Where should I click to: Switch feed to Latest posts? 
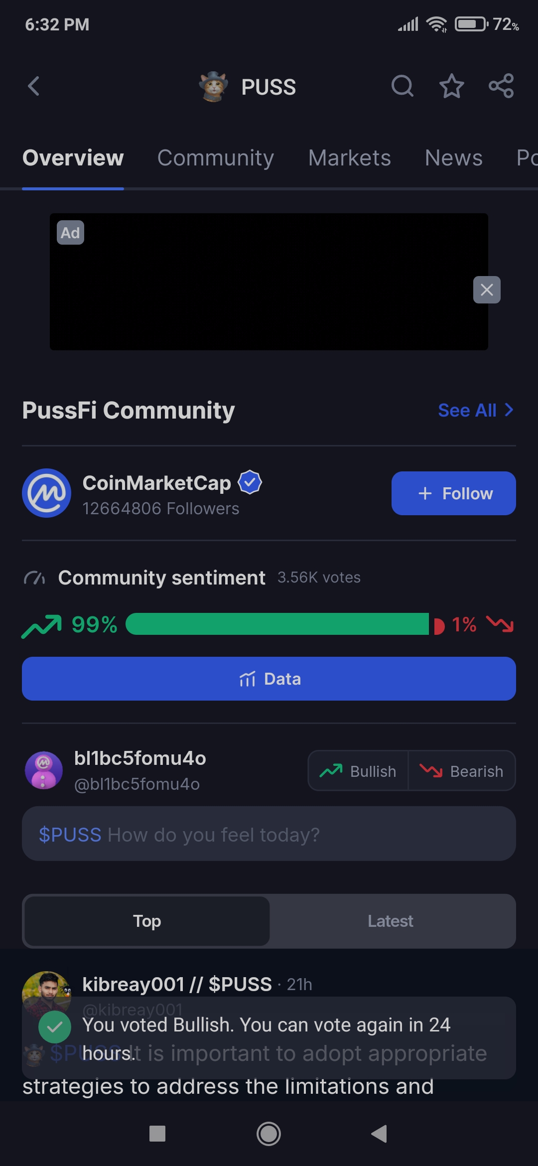click(391, 921)
